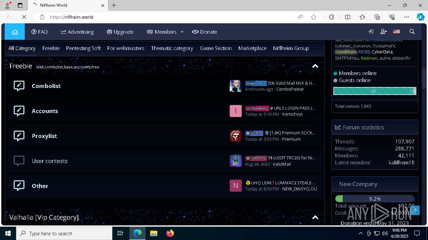Image resolution: width=428 pixels, height=240 pixels.
Task: Open latest member kalilham18 profile
Action: 402,163
